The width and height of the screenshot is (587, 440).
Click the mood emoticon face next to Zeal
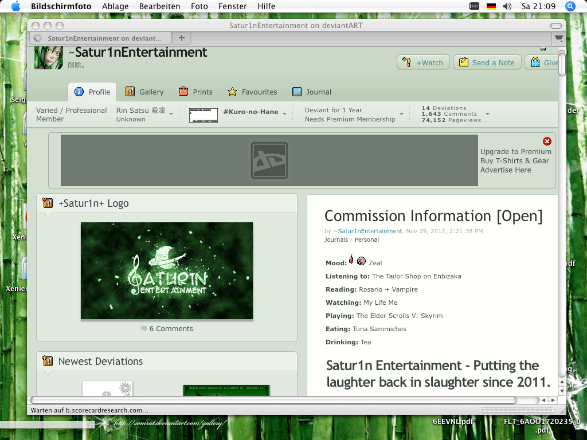(361, 261)
